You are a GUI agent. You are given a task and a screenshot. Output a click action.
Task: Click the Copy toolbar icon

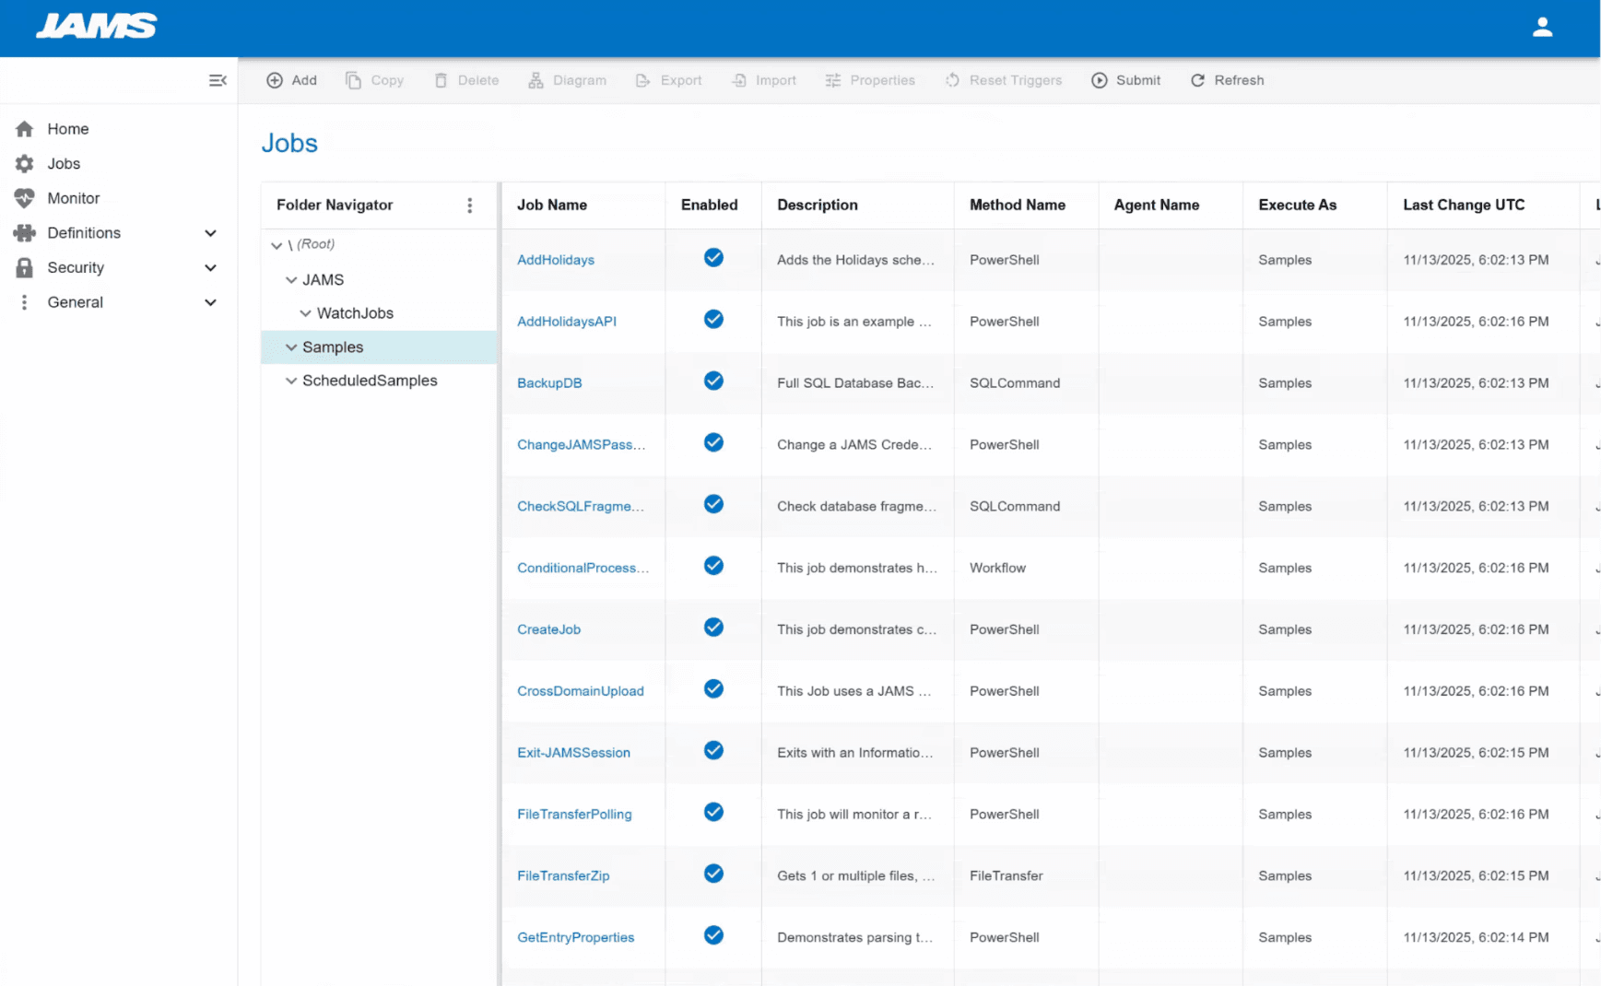pos(353,80)
